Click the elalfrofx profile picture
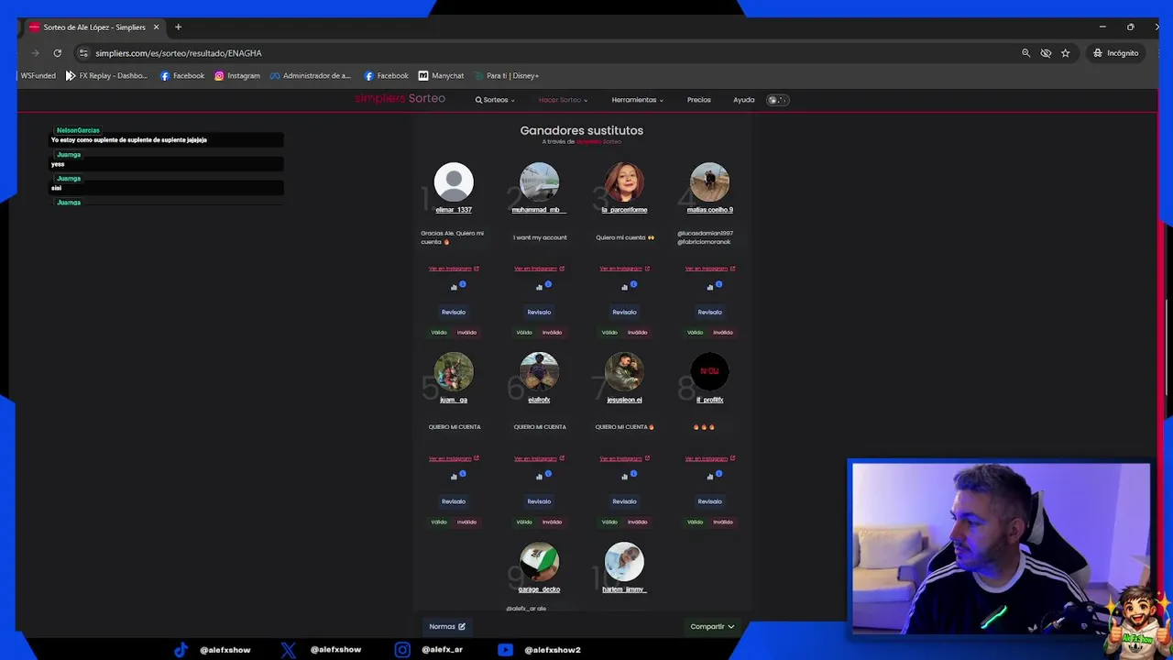This screenshot has height=660, width=1173. [x=539, y=371]
